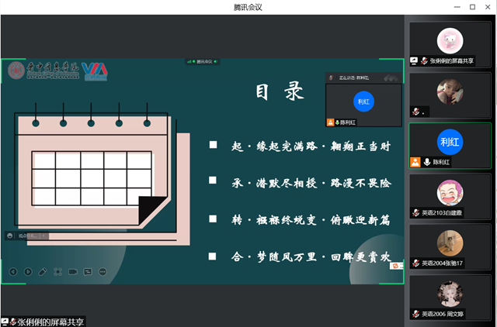Collapse the small floating bar with arrow

point(43,236)
